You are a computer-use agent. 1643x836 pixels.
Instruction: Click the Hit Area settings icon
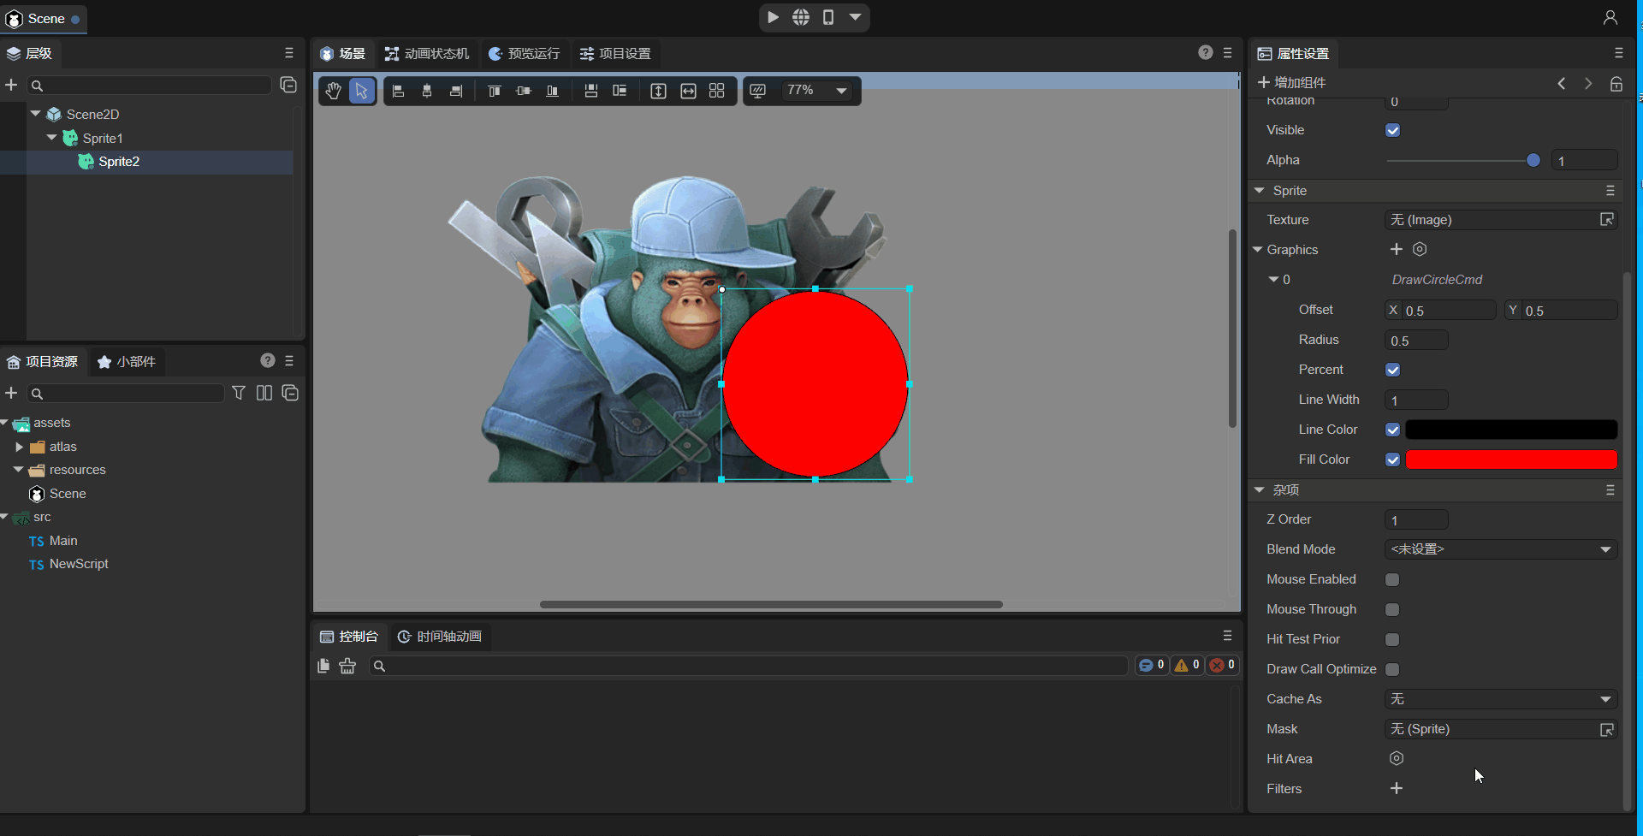(x=1396, y=758)
